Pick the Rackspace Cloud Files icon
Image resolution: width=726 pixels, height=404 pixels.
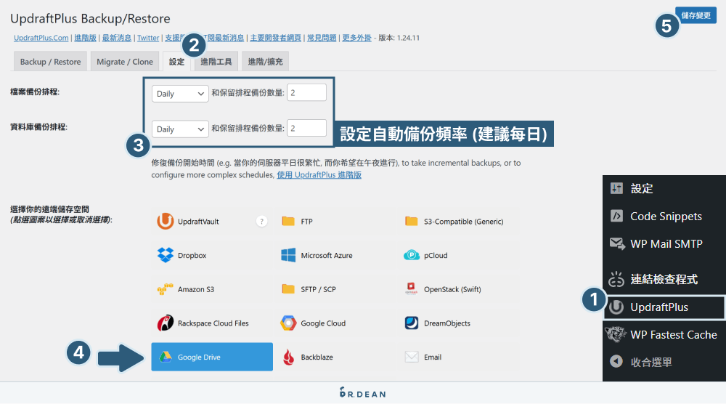[x=166, y=323]
